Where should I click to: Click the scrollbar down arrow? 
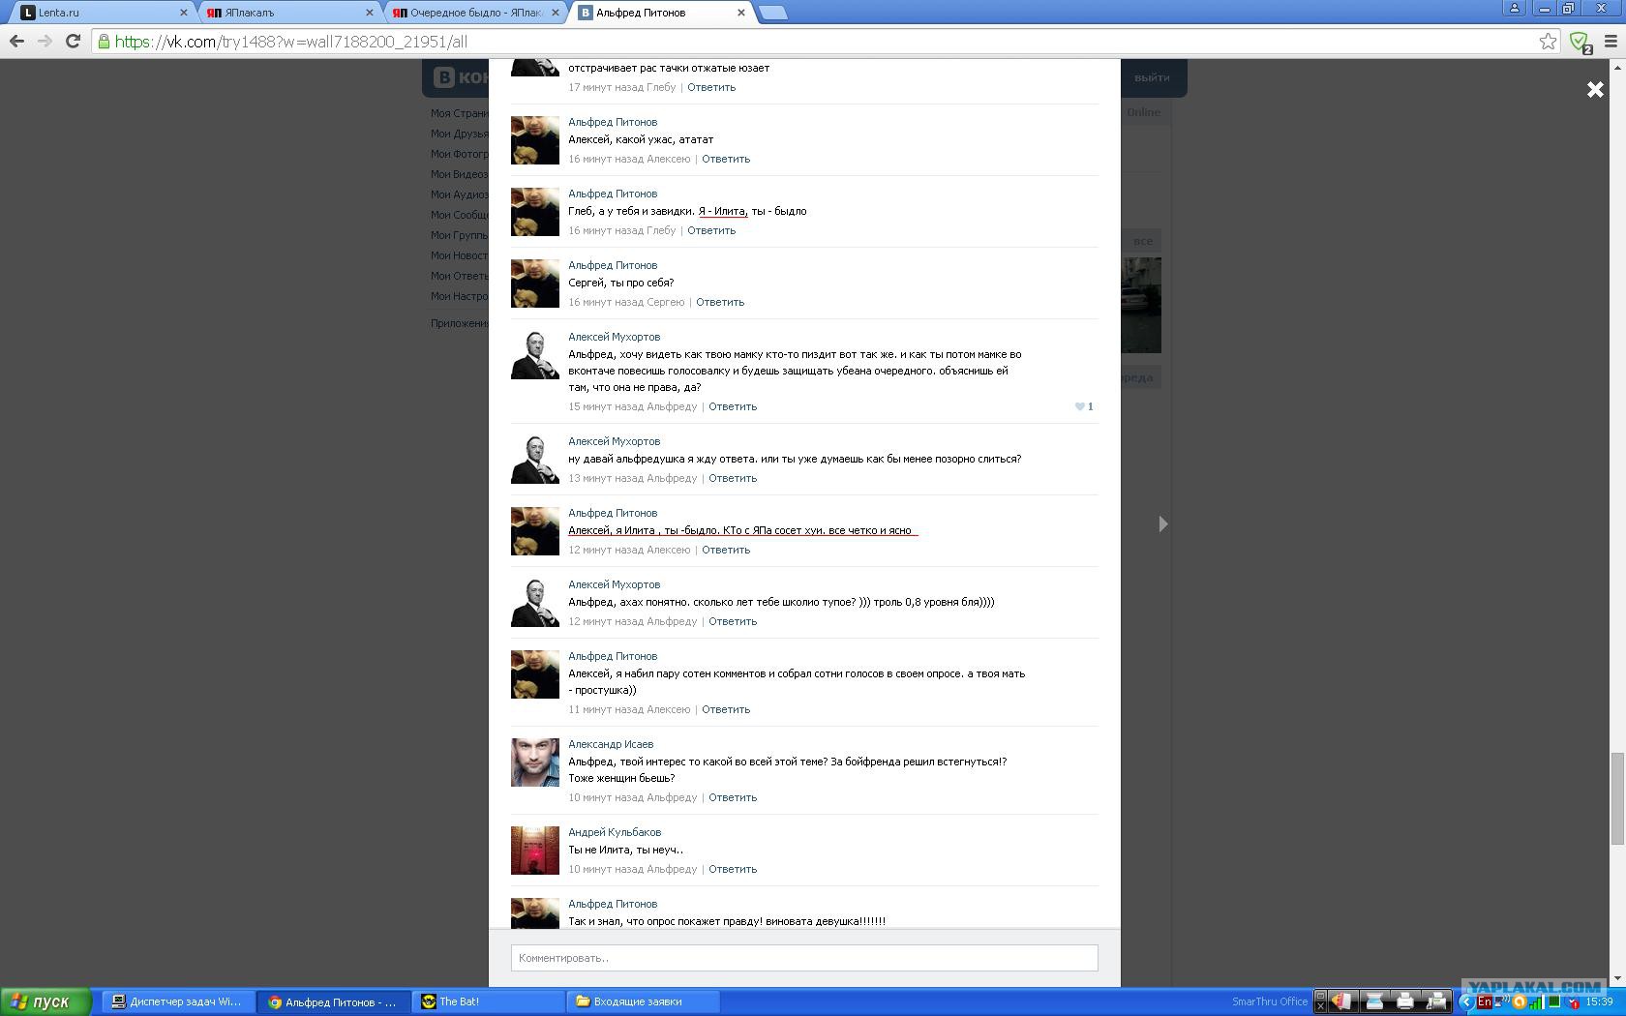[x=1617, y=979]
